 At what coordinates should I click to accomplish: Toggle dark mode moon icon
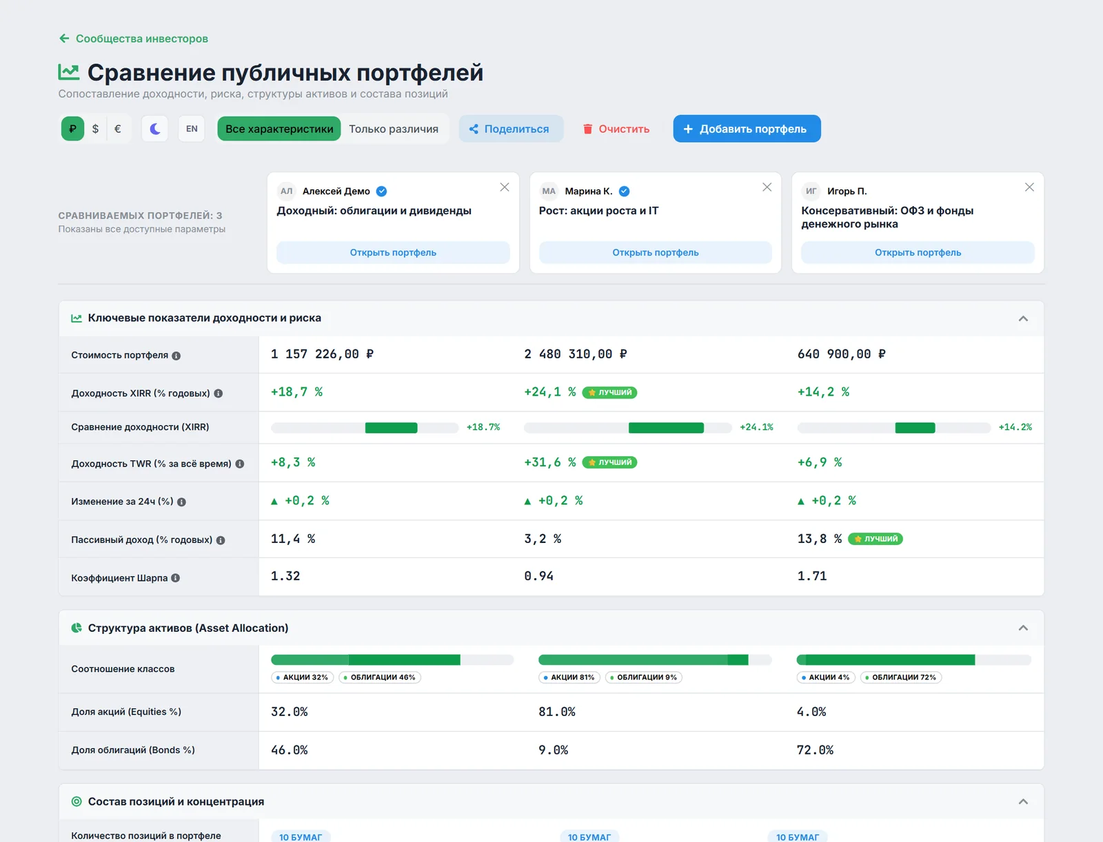pos(155,129)
